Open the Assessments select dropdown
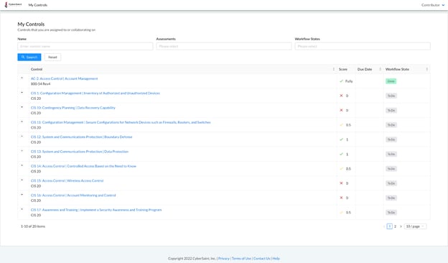 pos(224,46)
